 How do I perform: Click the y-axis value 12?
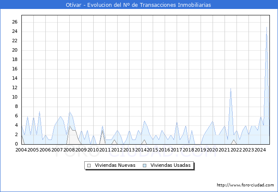point(15,87)
